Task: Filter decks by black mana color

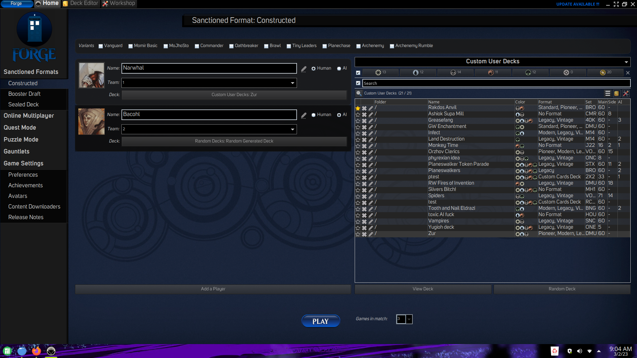Action: click(456, 72)
